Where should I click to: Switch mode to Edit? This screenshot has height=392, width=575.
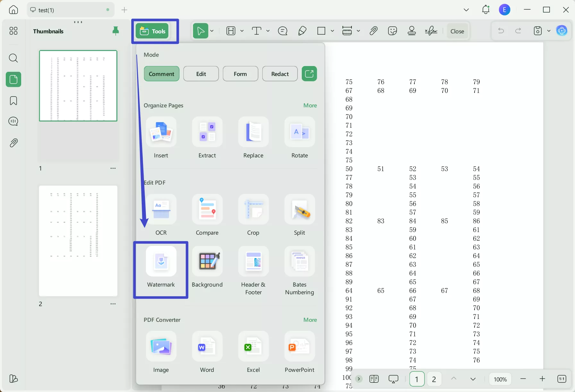click(201, 73)
